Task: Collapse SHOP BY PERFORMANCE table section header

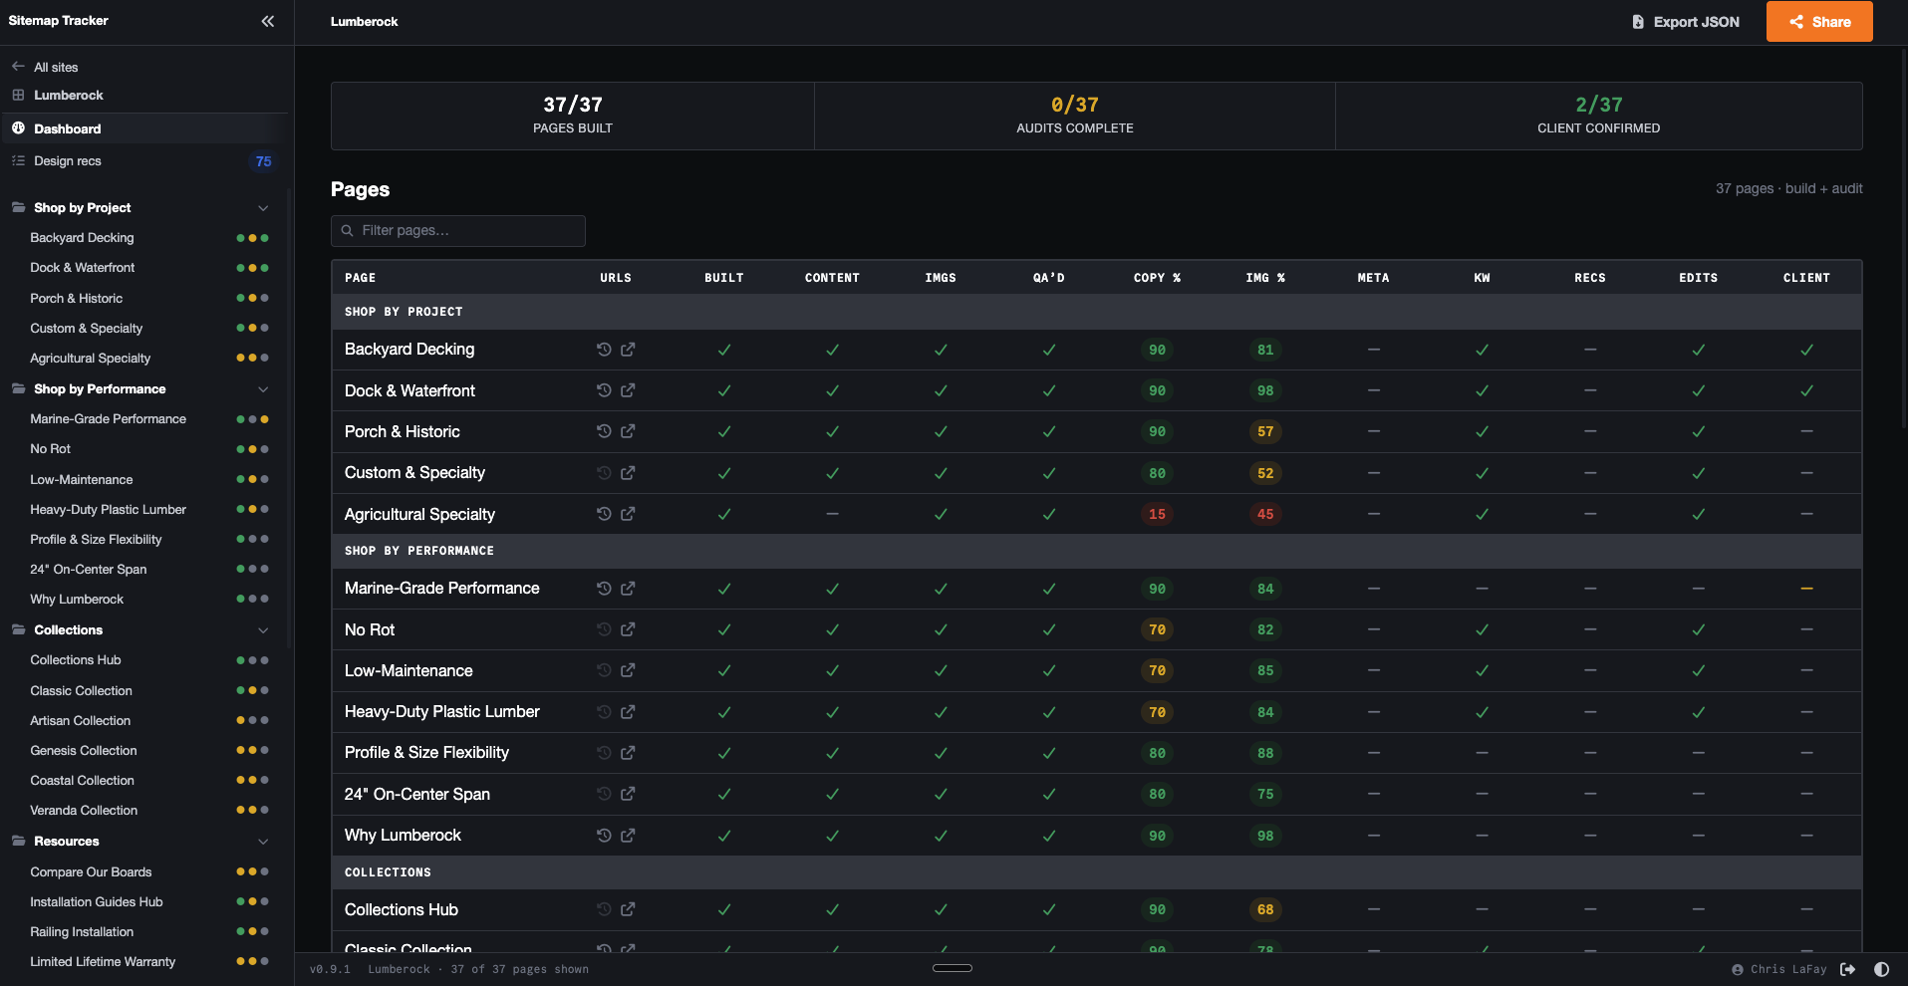Action: tap(1096, 551)
